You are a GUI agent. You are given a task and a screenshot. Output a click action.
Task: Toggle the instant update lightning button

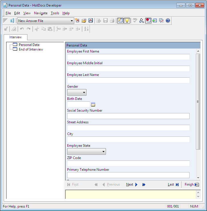pyautogui.click(x=120, y=21)
